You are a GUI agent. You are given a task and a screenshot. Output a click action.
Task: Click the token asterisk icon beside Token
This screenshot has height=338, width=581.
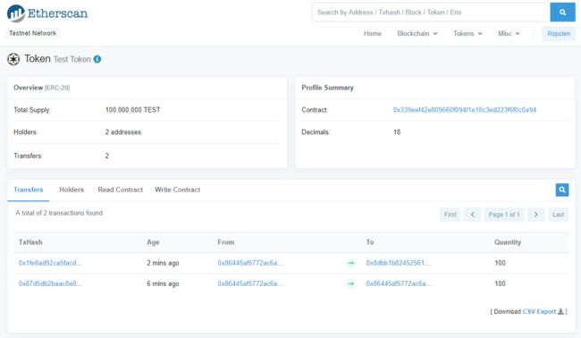coord(13,59)
